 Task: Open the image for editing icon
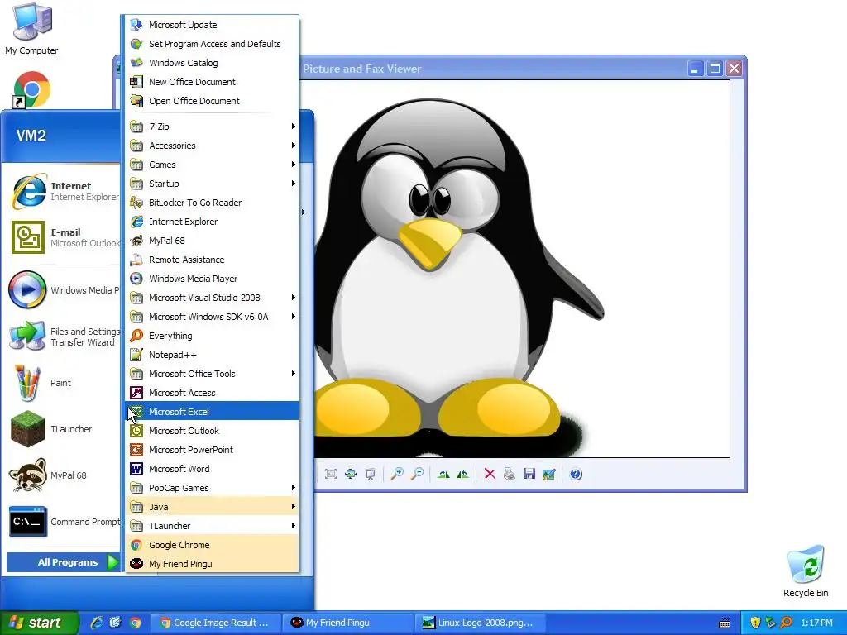click(549, 474)
